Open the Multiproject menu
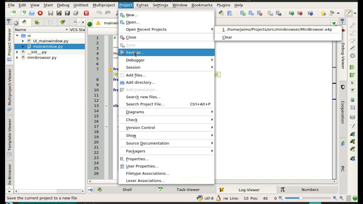The height and width of the screenshot is (204, 363). pos(104,5)
